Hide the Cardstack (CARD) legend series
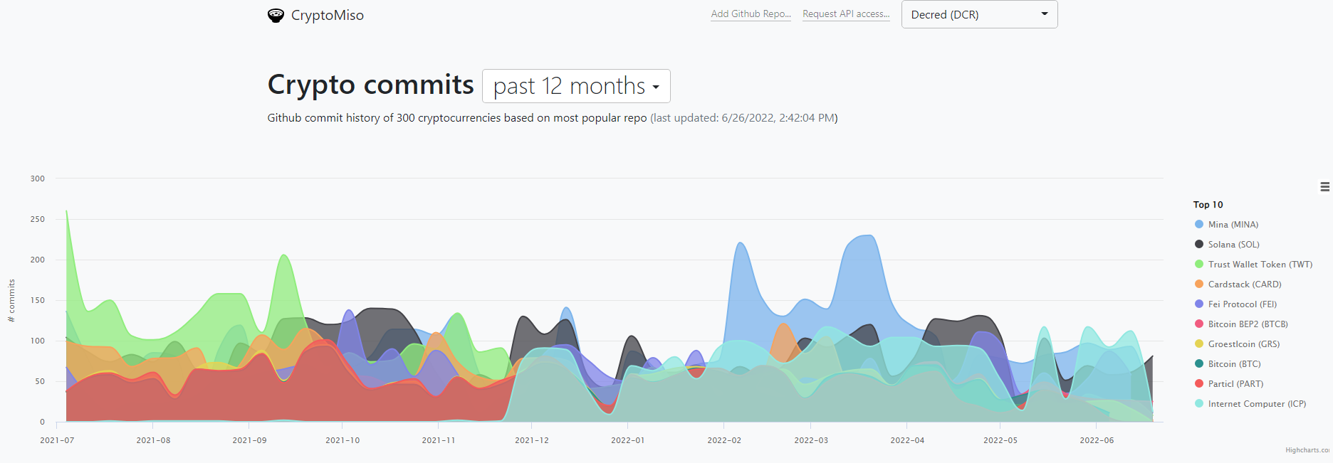 click(x=1245, y=284)
